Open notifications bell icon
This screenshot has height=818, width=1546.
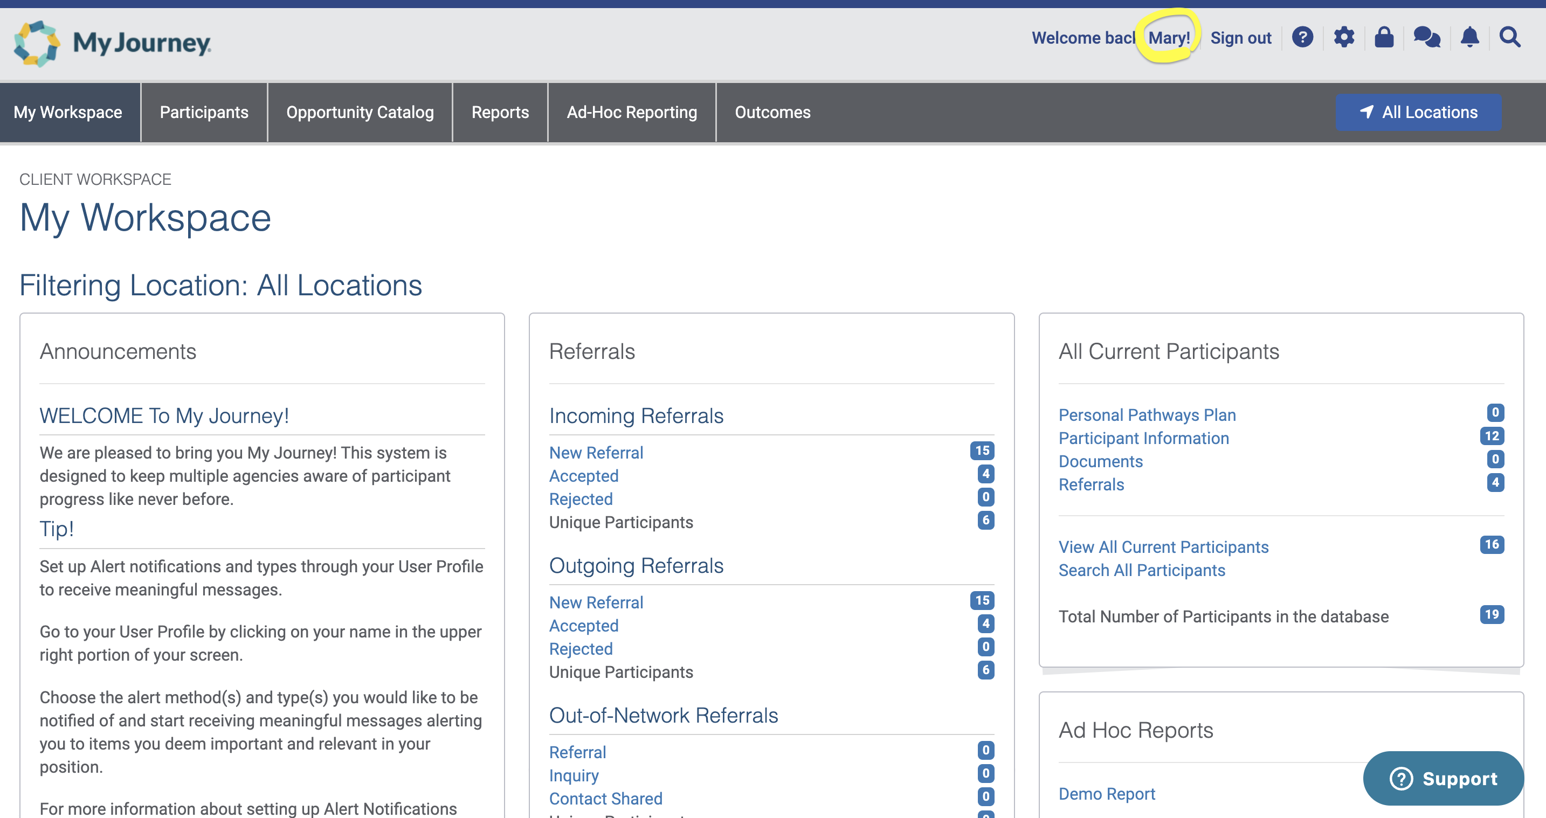[x=1469, y=37]
